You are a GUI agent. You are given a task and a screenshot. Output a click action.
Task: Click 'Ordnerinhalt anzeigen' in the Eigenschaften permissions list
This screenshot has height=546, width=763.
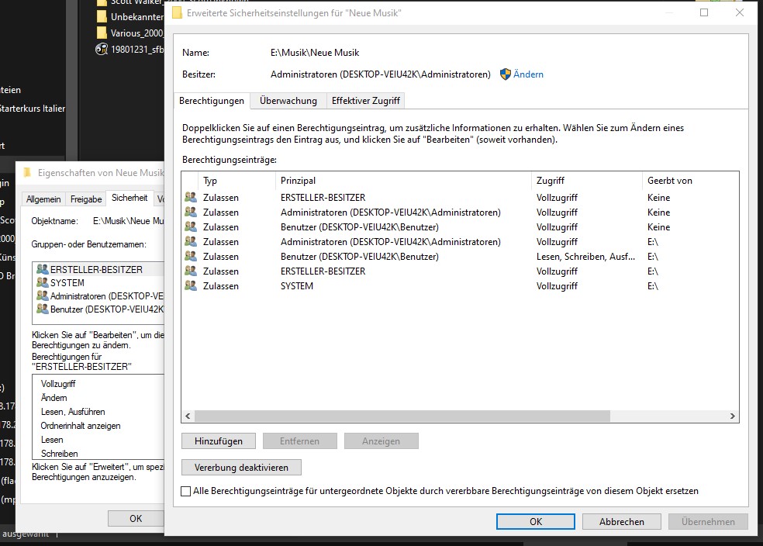click(81, 426)
